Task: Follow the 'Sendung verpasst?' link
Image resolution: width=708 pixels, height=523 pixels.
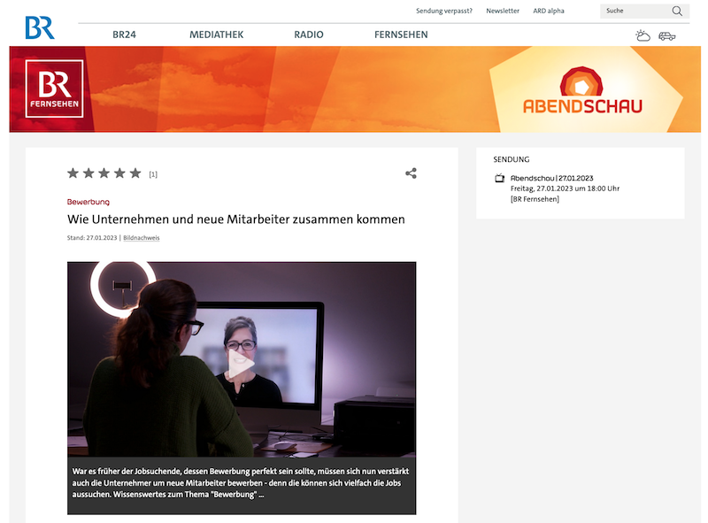Action: tap(444, 11)
